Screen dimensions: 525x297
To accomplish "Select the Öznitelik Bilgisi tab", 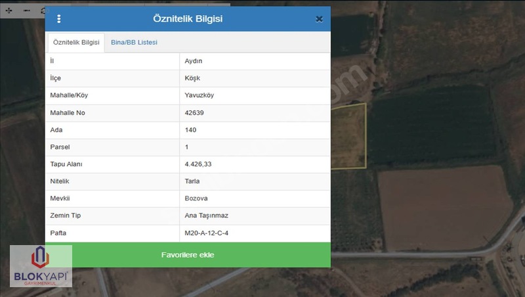I will [x=76, y=43].
